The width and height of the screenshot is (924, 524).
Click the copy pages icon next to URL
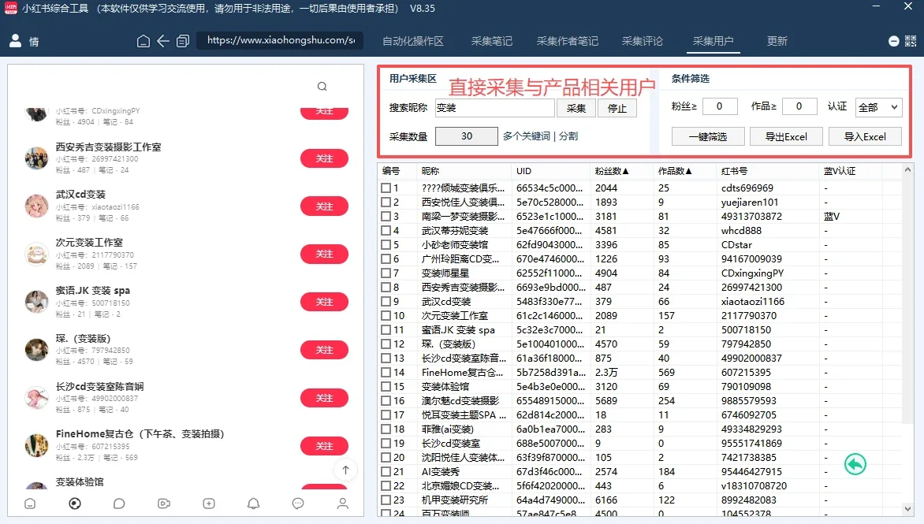click(x=183, y=41)
